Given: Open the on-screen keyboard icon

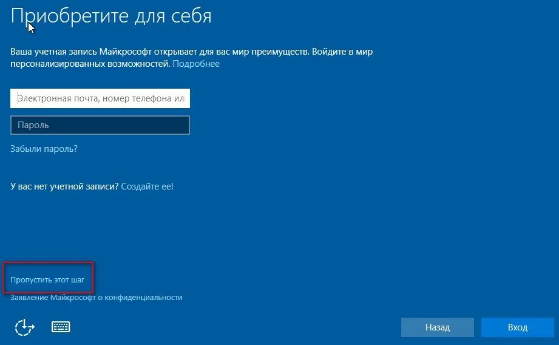Looking at the screenshot, I should coord(61,327).
